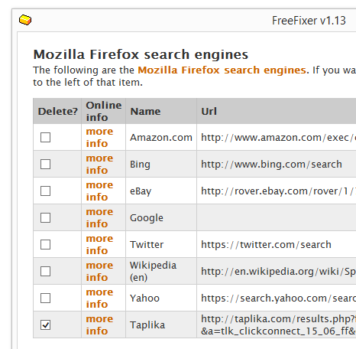Click the orange Mozilla Firefox search engines link
Viewport: 356px width, 349px height.
click(223, 70)
